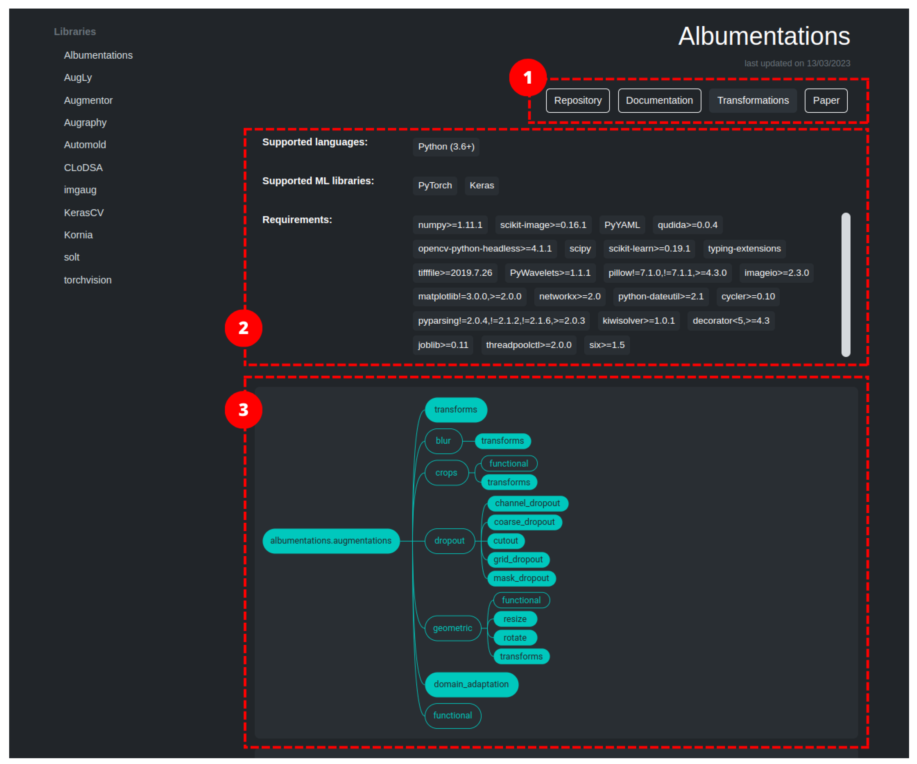Expand the domain_adaptation node
This screenshot has height=764, width=917.
point(471,685)
